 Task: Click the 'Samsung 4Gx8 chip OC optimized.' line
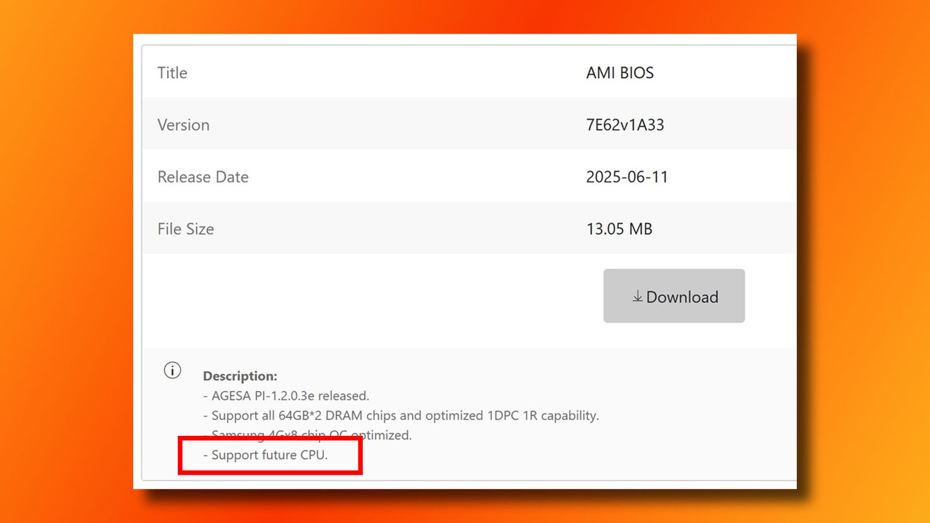click(307, 435)
